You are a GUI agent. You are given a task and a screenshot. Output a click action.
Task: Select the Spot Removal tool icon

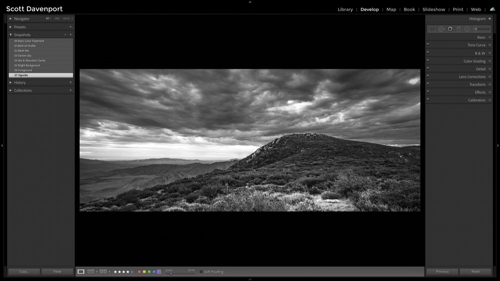[x=441, y=29]
